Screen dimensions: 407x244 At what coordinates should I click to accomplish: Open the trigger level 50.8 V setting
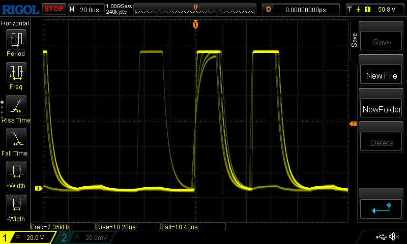[x=374, y=9]
